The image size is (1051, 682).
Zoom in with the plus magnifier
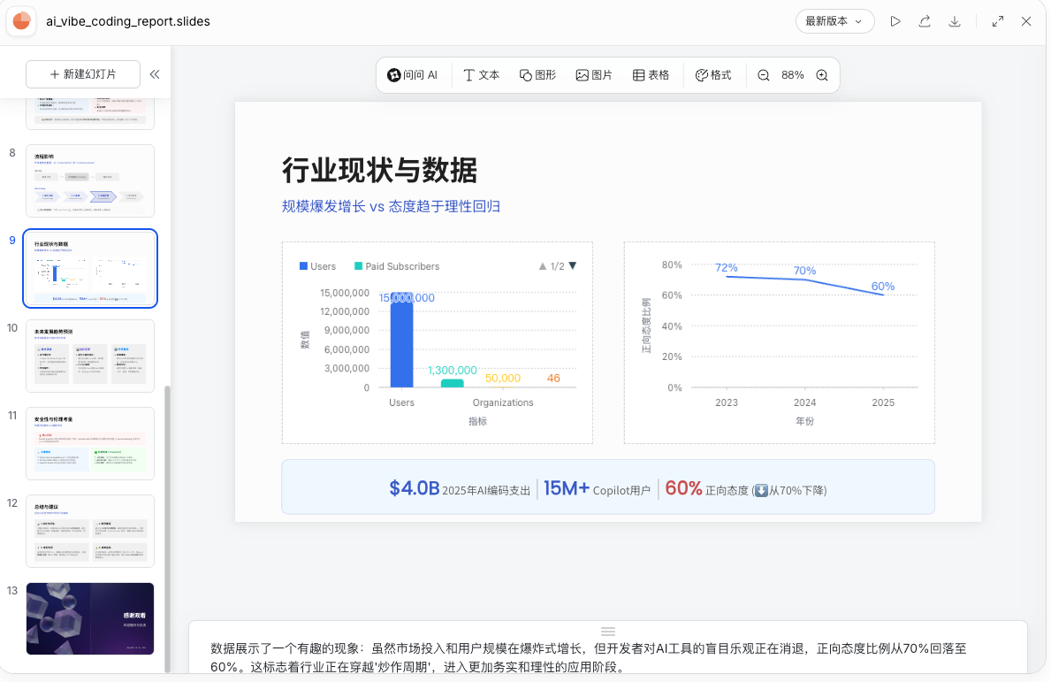822,75
